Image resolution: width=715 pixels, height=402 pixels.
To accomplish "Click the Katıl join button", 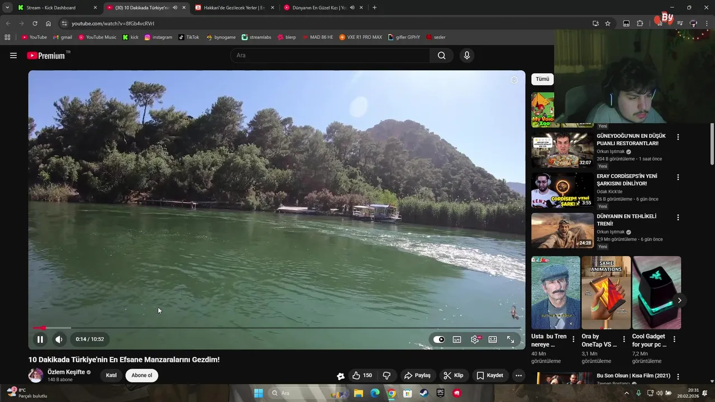I will (x=111, y=375).
